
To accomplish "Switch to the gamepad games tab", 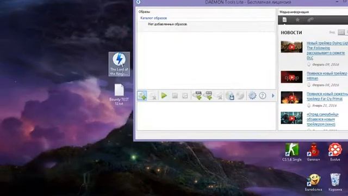I will pyautogui.click(x=310, y=20).
